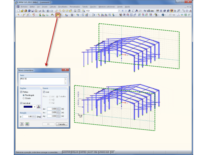The height and width of the screenshot is (155, 207).
Task: Go to next load case arrow
Action: point(126,11)
